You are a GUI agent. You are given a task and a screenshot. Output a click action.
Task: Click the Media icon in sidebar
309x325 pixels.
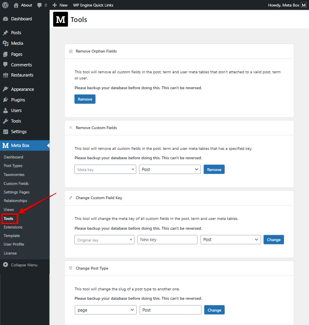pos(6,43)
